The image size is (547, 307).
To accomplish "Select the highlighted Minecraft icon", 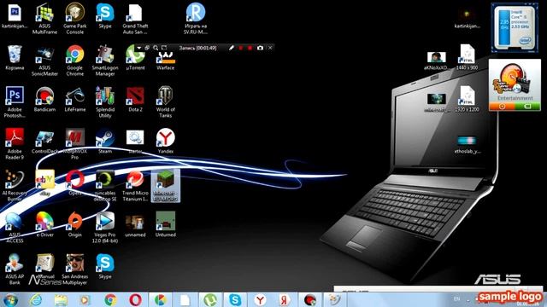I will point(165,186).
